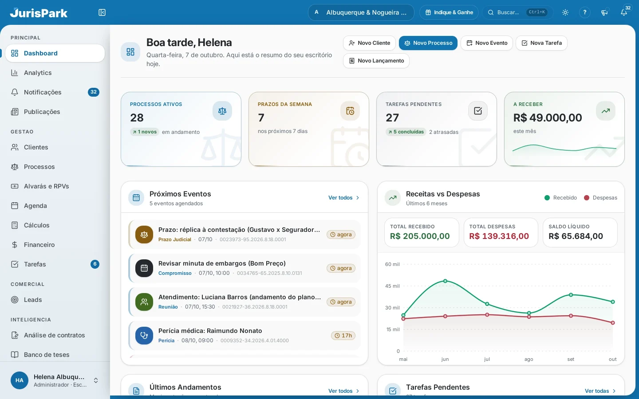The height and width of the screenshot is (399, 639).
Task: Click the Novo Evento button
Action: [x=487, y=43]
